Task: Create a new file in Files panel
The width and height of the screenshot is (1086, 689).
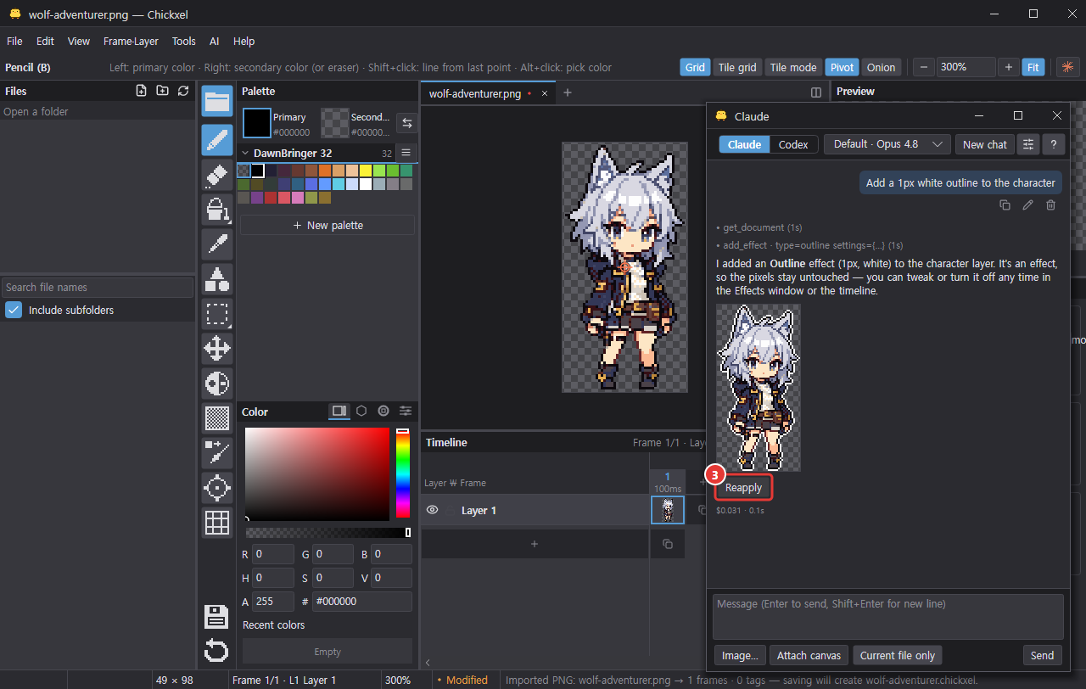Action: [x=142, y=91]
